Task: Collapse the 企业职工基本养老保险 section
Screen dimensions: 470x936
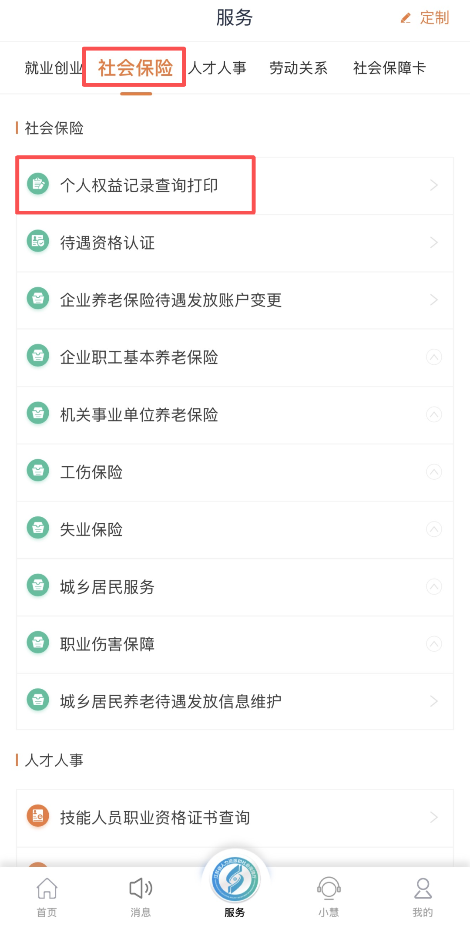Action: pos(434,357)
